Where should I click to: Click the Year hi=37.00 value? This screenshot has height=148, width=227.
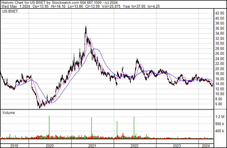coord(134,6)
